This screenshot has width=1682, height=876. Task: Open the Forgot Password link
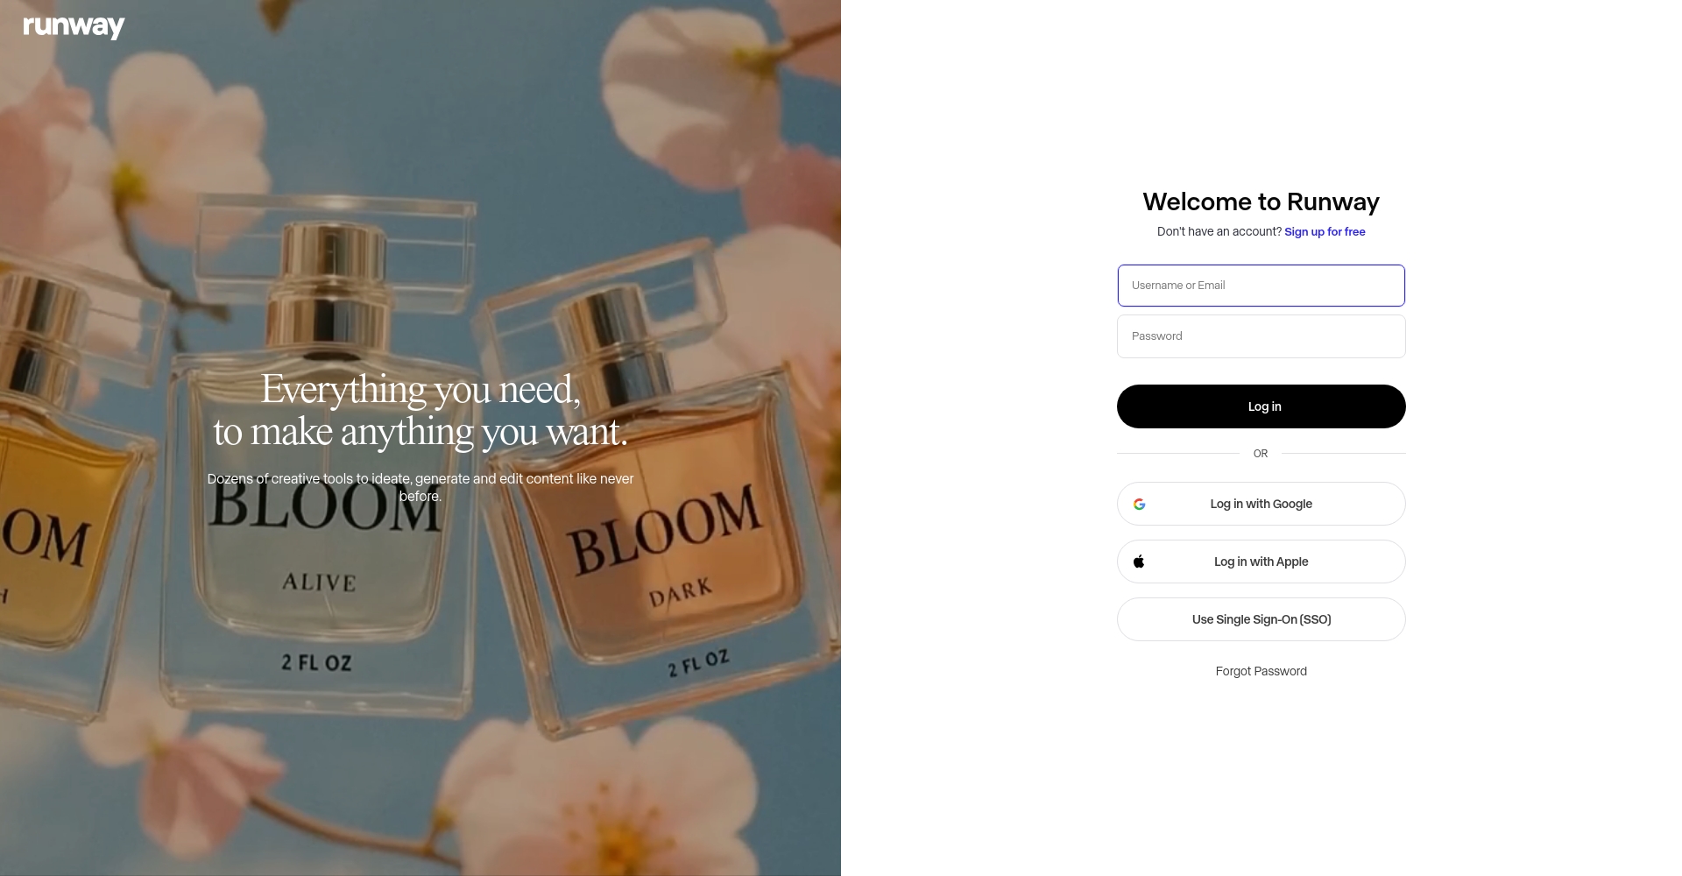pos(1261,671)
